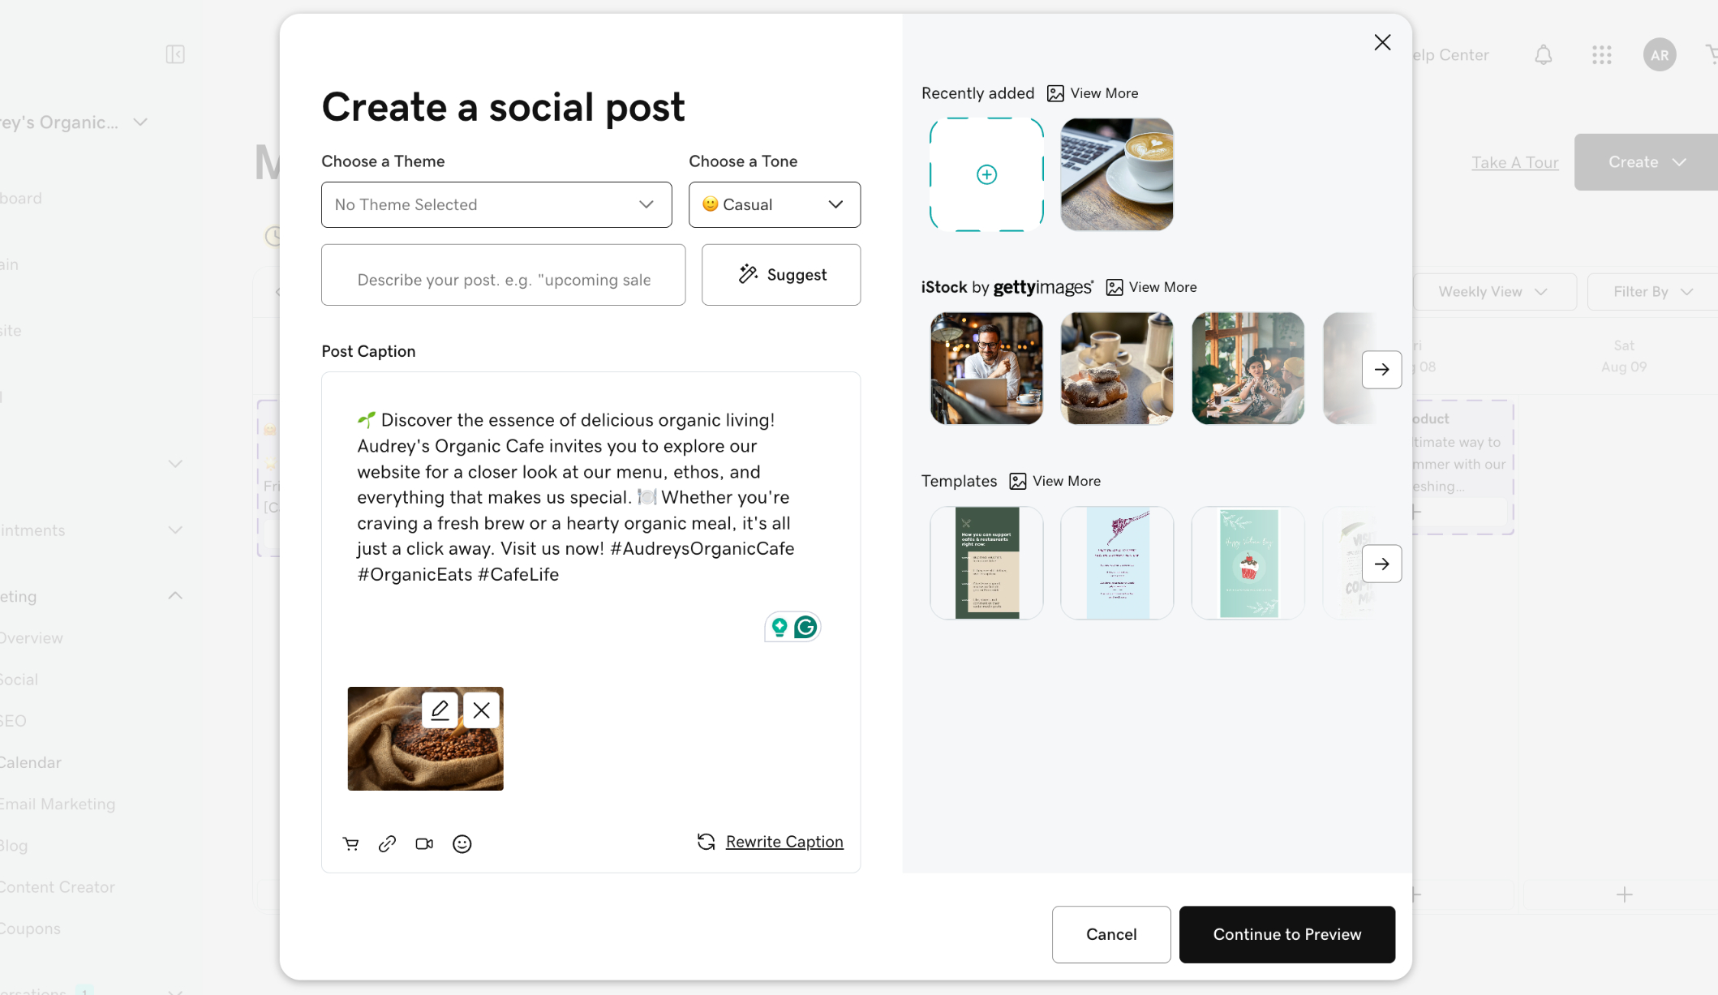Click the Suggest button
Screen dimensions: 1718x995
pos(781,275)
